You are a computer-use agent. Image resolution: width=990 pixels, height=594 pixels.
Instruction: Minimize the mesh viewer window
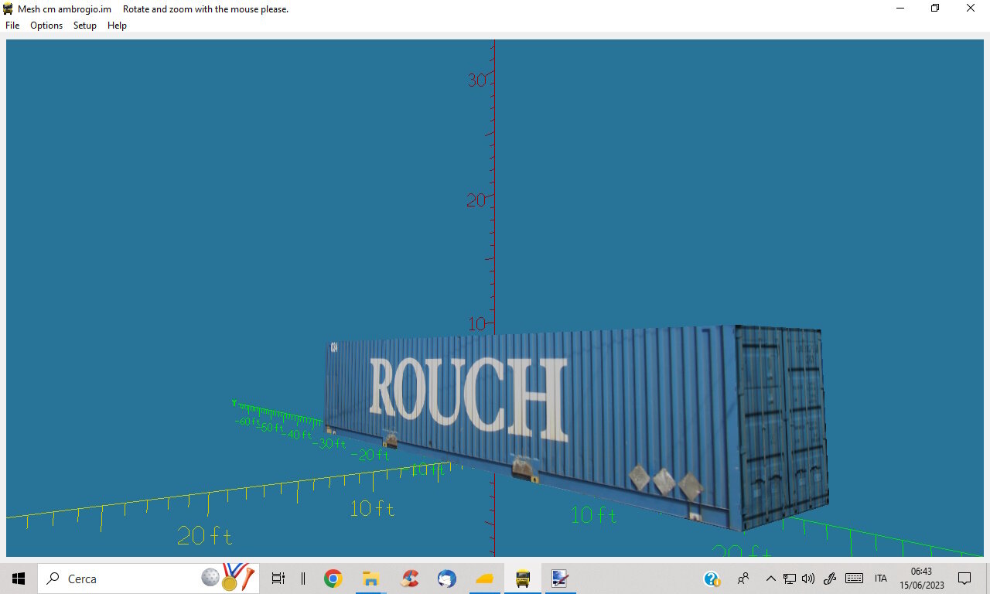(x=900, y=9)
